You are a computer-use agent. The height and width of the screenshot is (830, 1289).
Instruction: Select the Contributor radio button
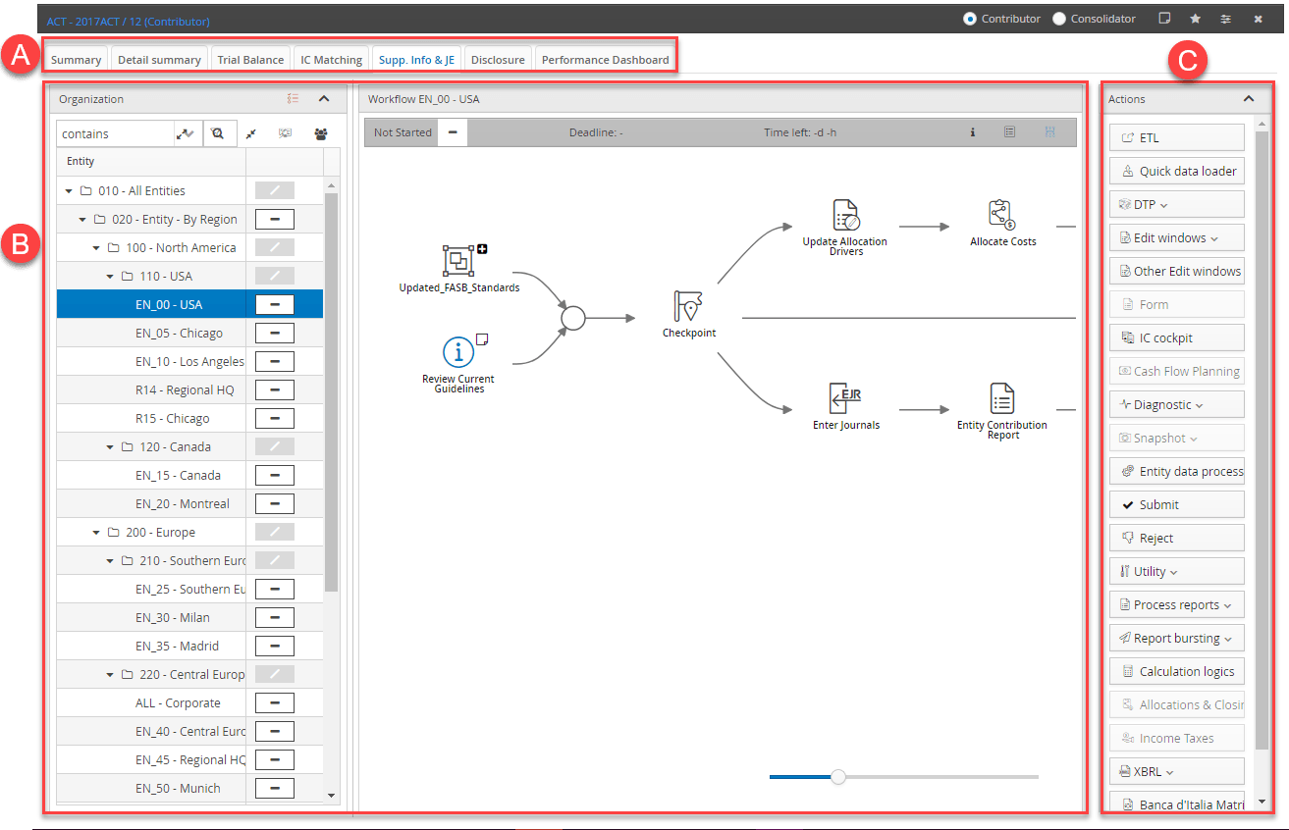point(970,19)
